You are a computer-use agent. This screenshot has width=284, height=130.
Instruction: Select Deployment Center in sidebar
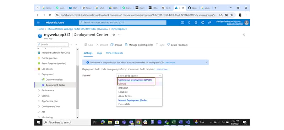[x=55, y=85]
